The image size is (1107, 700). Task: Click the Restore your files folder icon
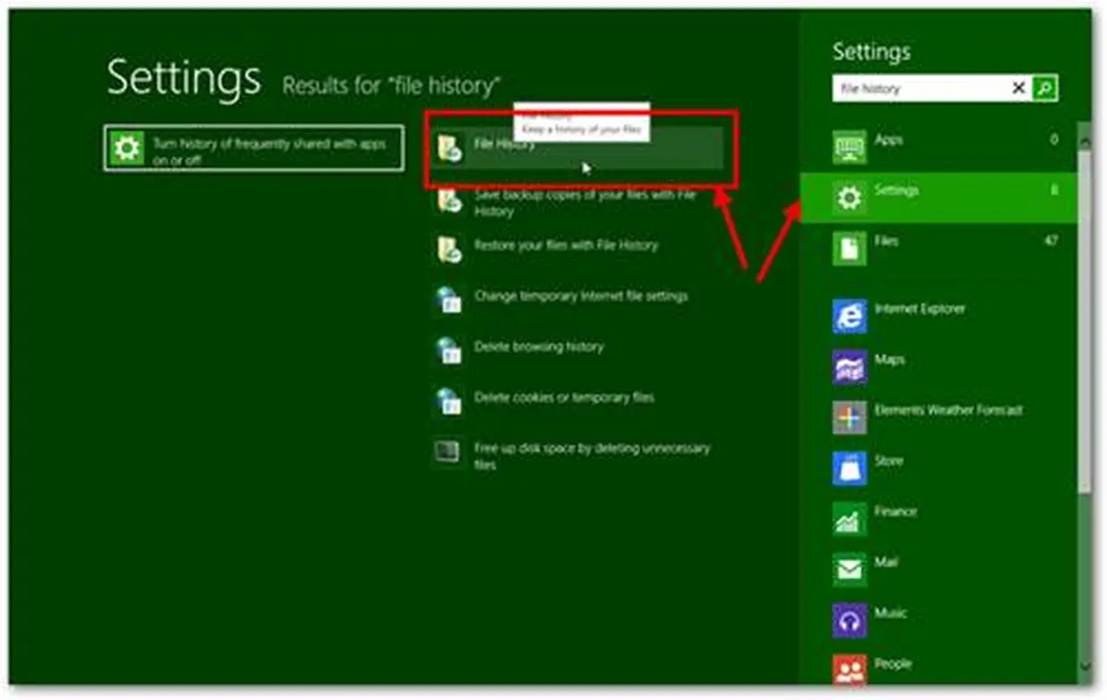(x=449, y=249)
